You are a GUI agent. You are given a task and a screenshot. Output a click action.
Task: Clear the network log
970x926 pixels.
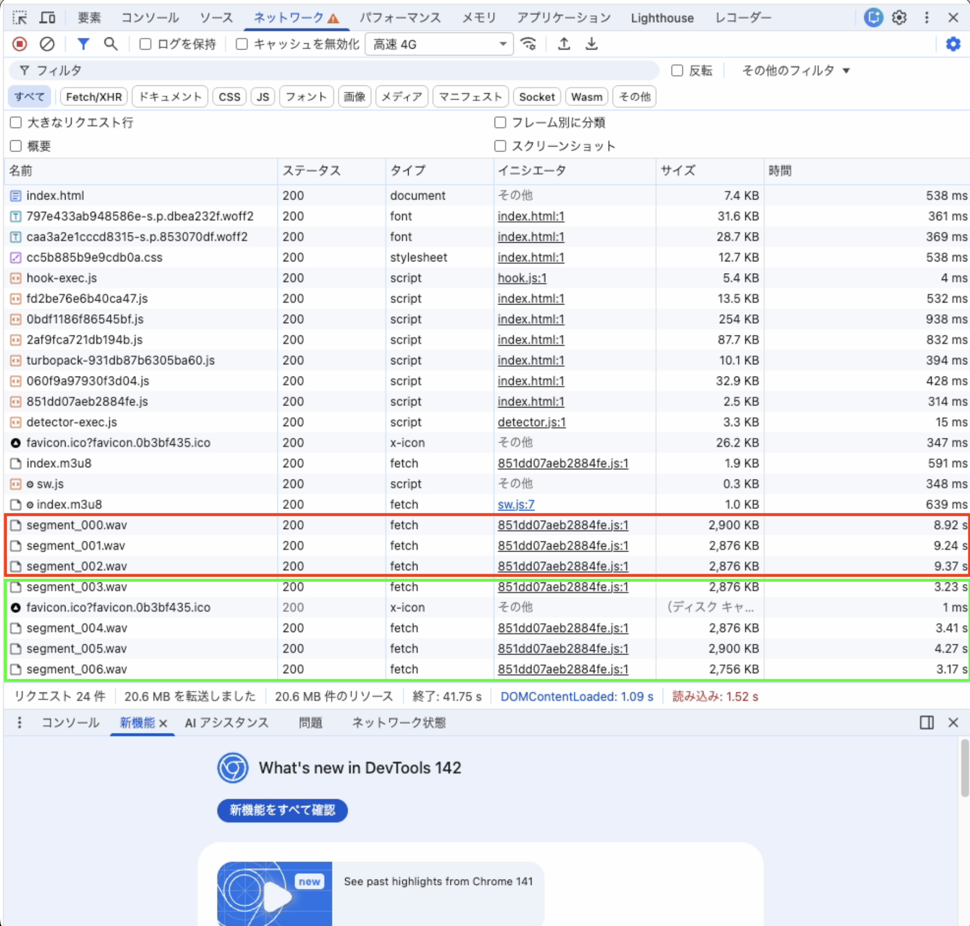tap(47, 44)
